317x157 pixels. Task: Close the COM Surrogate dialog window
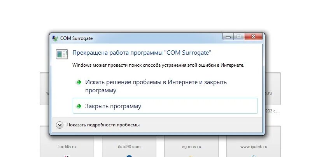253,37
